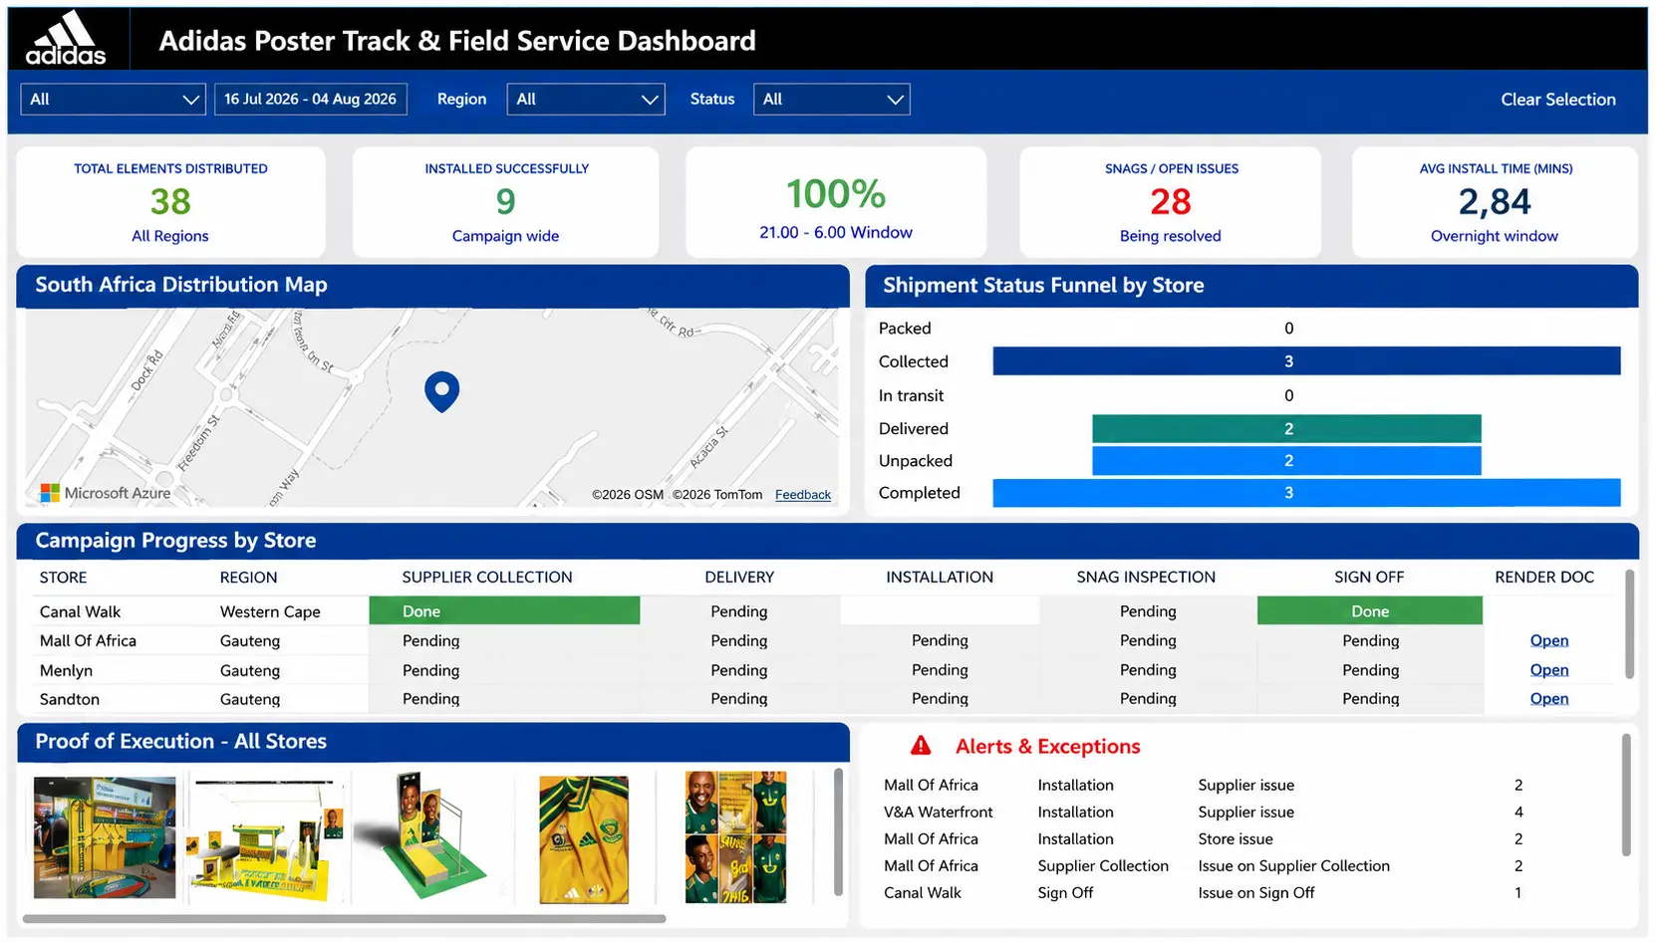Viewport: 1656px width, 942px height.
Task: Open render doc for Mall Of Africa
Action: pyautogui.click(x=1548, y=641)
